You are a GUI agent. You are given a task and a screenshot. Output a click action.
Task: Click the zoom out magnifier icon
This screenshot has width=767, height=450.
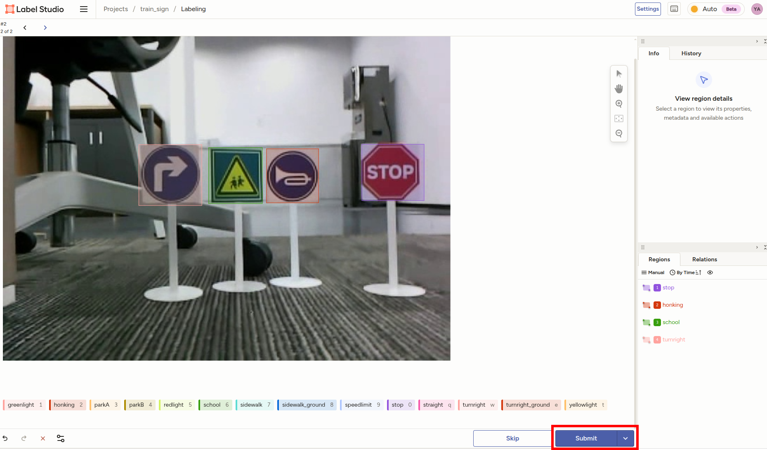618,133
